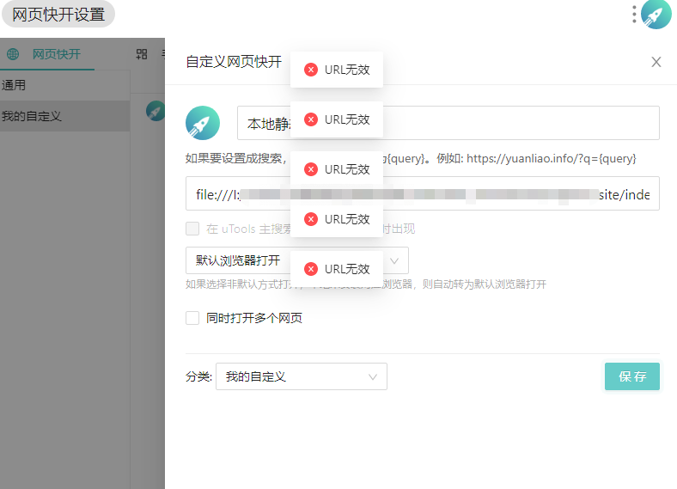Click the topmost URL无效 error toast
This screenshot has width=677, height=489.
tap(337, 70)
